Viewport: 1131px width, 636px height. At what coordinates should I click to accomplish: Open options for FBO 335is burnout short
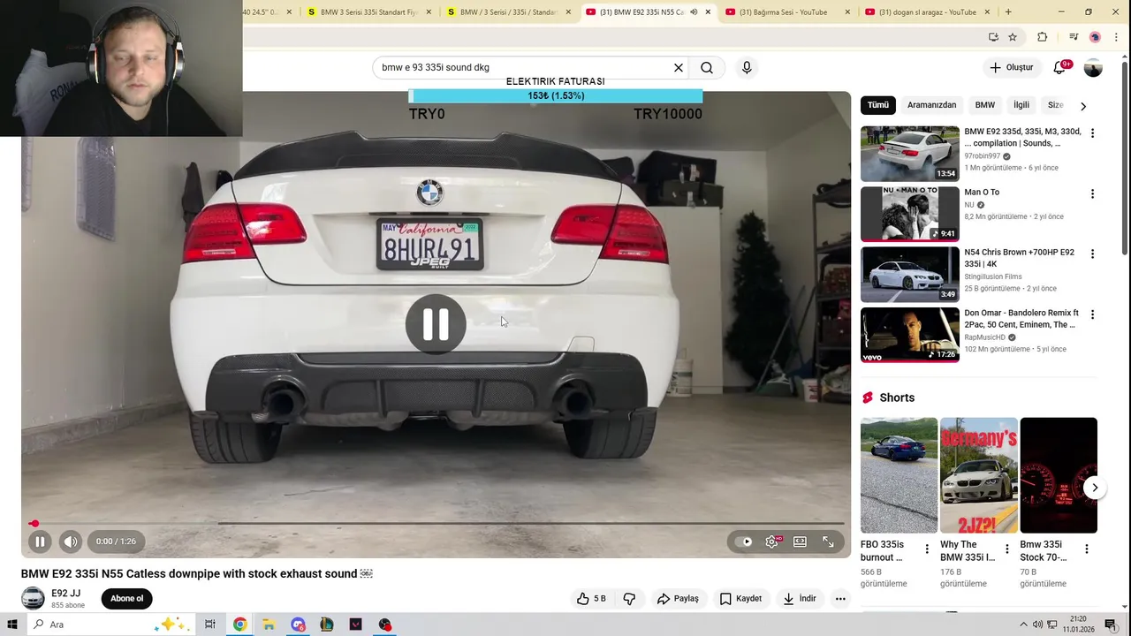coord(927,549)
